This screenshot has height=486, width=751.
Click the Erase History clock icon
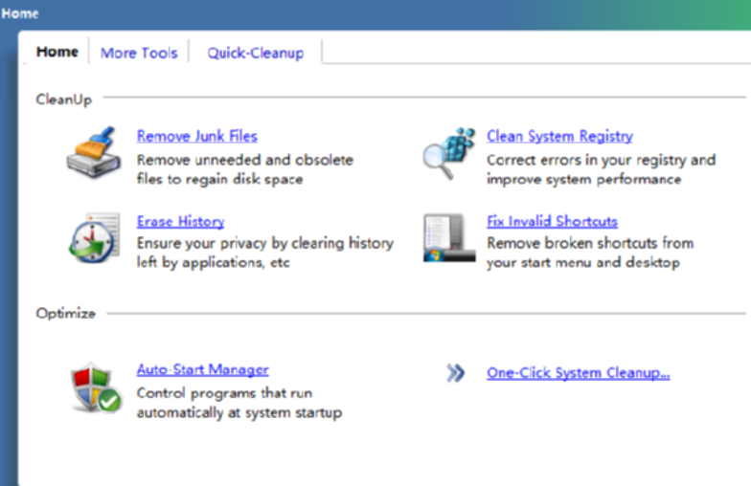94,237
